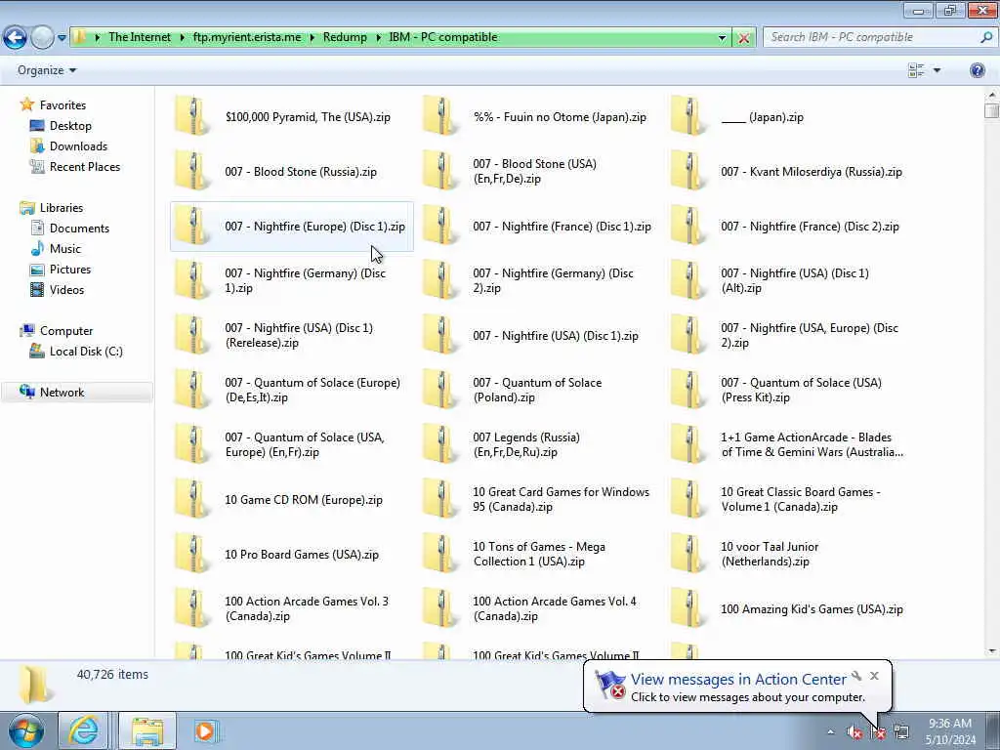The width and height of the screenshot is (1000, 750).
Task: Click the search magnifier icon
Action: [x=986, y=37]
